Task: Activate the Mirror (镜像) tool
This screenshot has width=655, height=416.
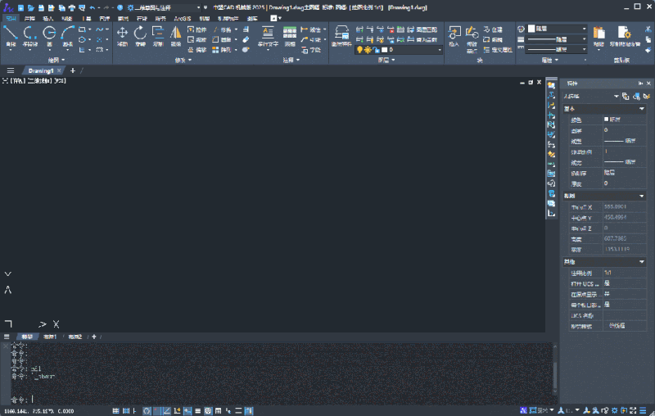Action: pyautogui.click(x=176, y=35)
